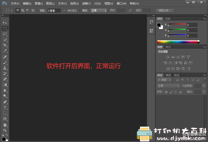Choose Intersect with selection mode

33,10
